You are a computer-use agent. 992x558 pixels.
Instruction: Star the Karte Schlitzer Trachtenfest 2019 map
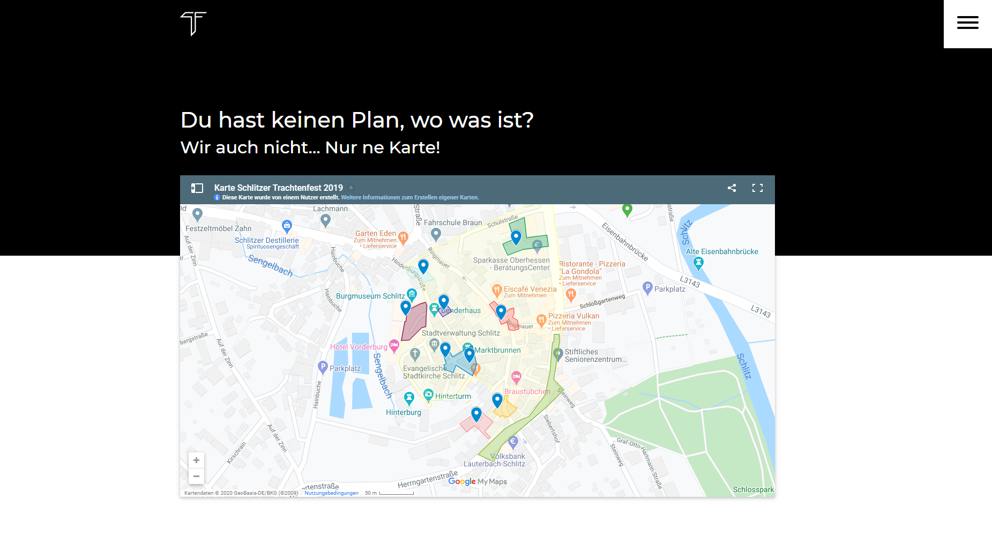[351, 188]
